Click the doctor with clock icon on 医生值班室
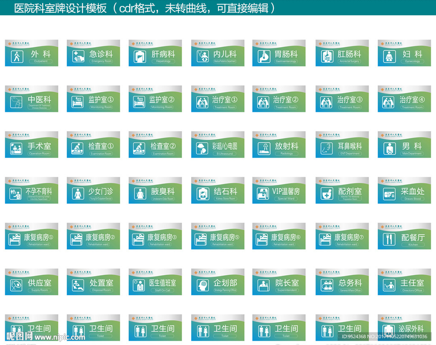Image resolution: width=436 pixels, height=345 pixels. 140,285
